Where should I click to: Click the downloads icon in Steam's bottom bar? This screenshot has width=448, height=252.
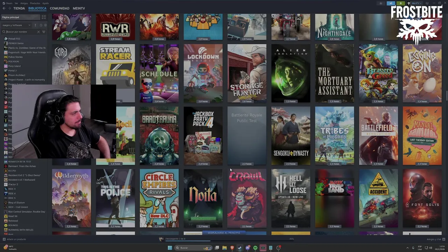point(161,239)
